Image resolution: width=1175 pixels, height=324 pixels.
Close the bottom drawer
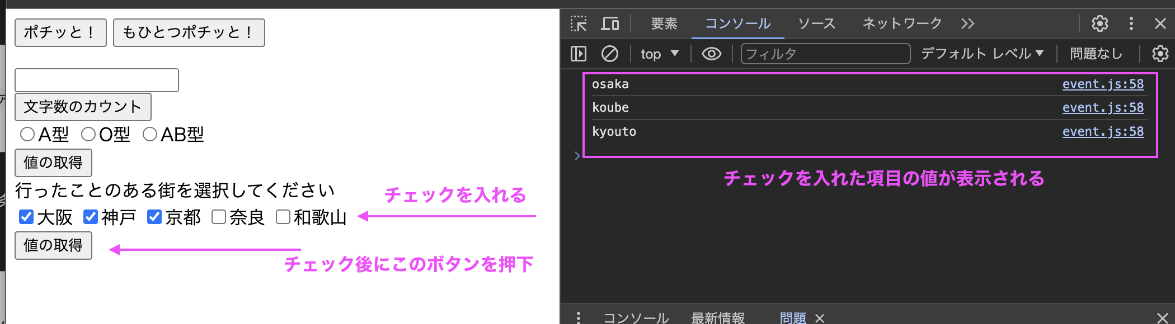(1162, 317)
